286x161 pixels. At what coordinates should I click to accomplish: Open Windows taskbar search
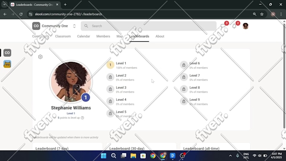pos(114,156)
